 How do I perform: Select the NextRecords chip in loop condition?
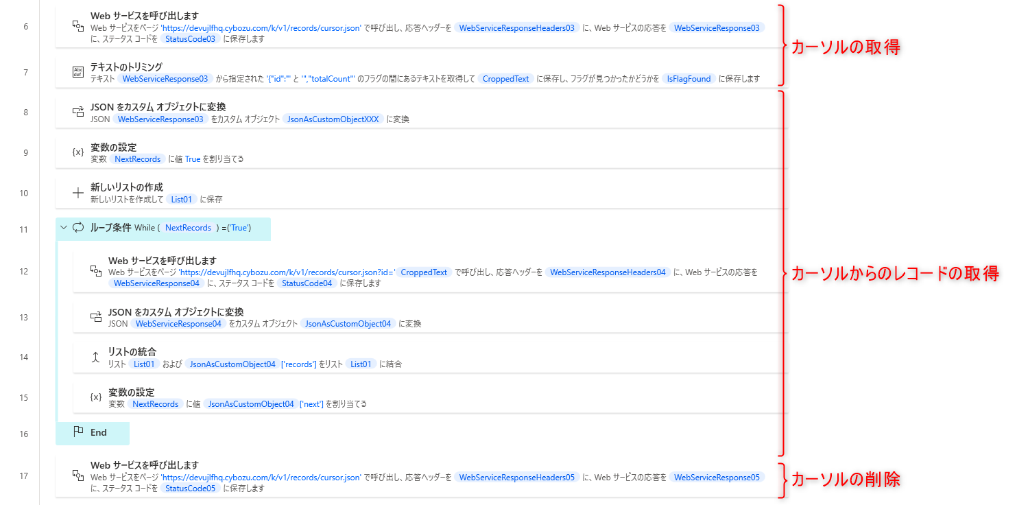188,228
